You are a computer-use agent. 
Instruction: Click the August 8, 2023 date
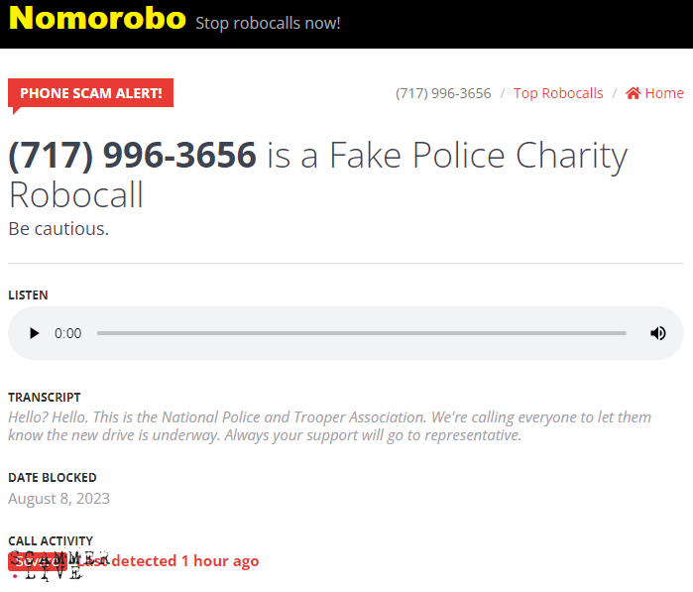pyautogui.click(x=58, y=498)
